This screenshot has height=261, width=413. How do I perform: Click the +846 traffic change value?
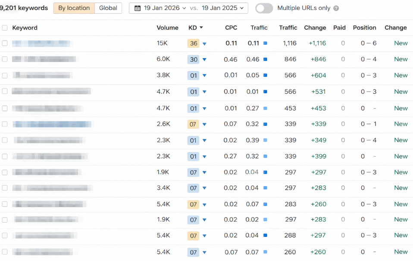318,59
